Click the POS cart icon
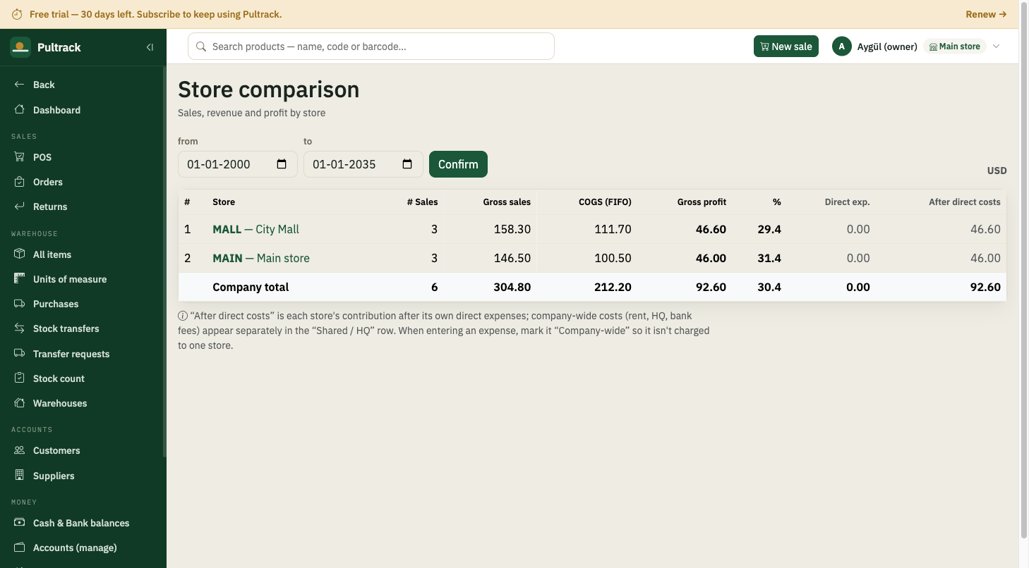This screenshot has height=568, width=1029. (x=20, y=157)
